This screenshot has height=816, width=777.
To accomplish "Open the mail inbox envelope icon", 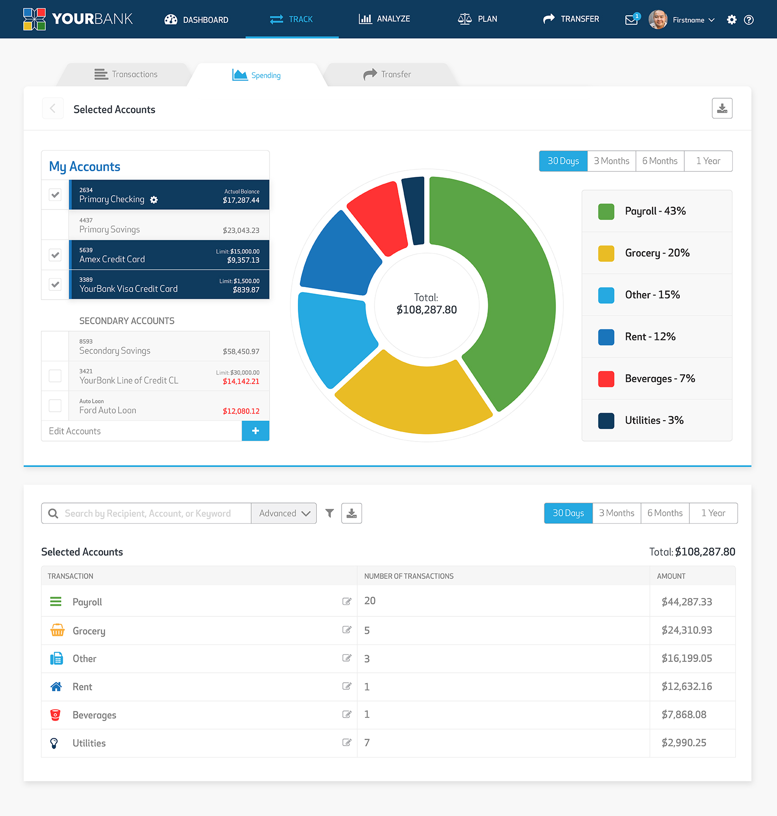I will [631, 20].
